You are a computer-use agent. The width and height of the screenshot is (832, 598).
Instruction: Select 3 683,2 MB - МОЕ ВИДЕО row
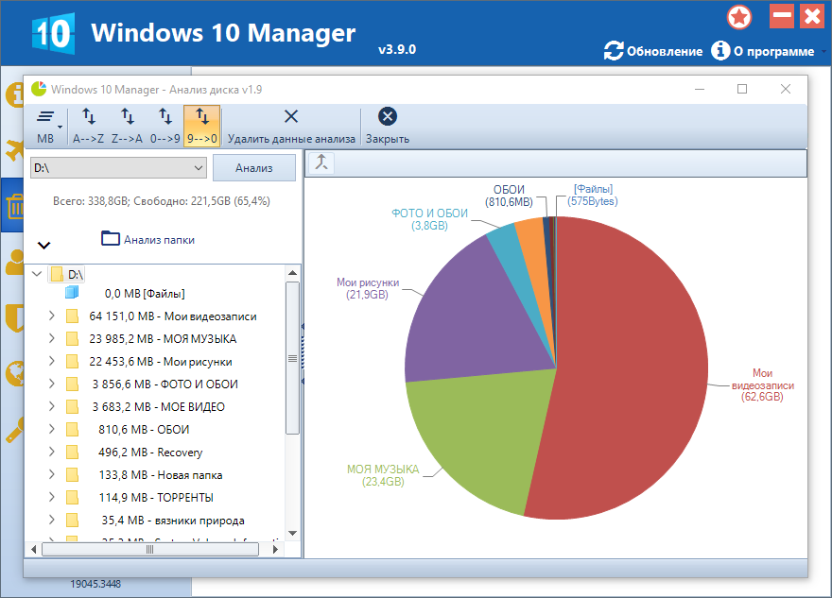159,407
